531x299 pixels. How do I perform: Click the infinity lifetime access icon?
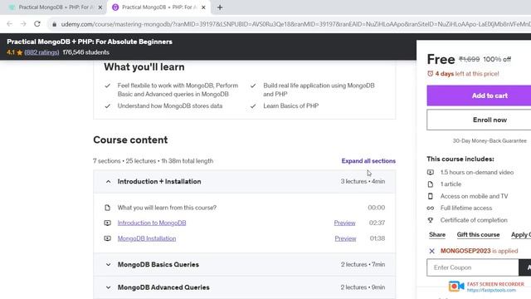[430, 208]
